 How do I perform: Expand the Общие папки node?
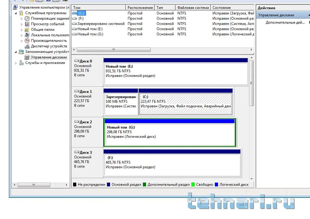coord(22,30)
